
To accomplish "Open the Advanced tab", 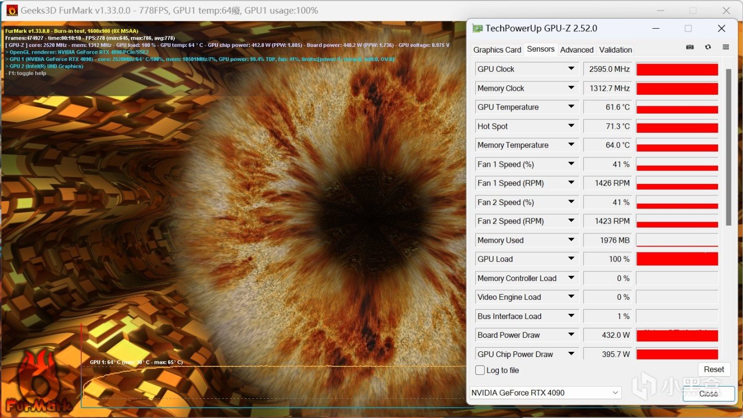I will point(577,50).
